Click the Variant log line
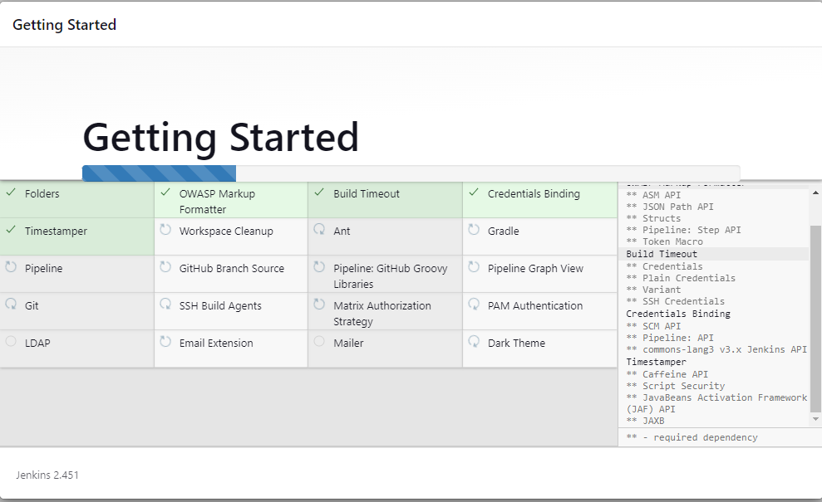The image size is (822, 502). click(653, 290)
